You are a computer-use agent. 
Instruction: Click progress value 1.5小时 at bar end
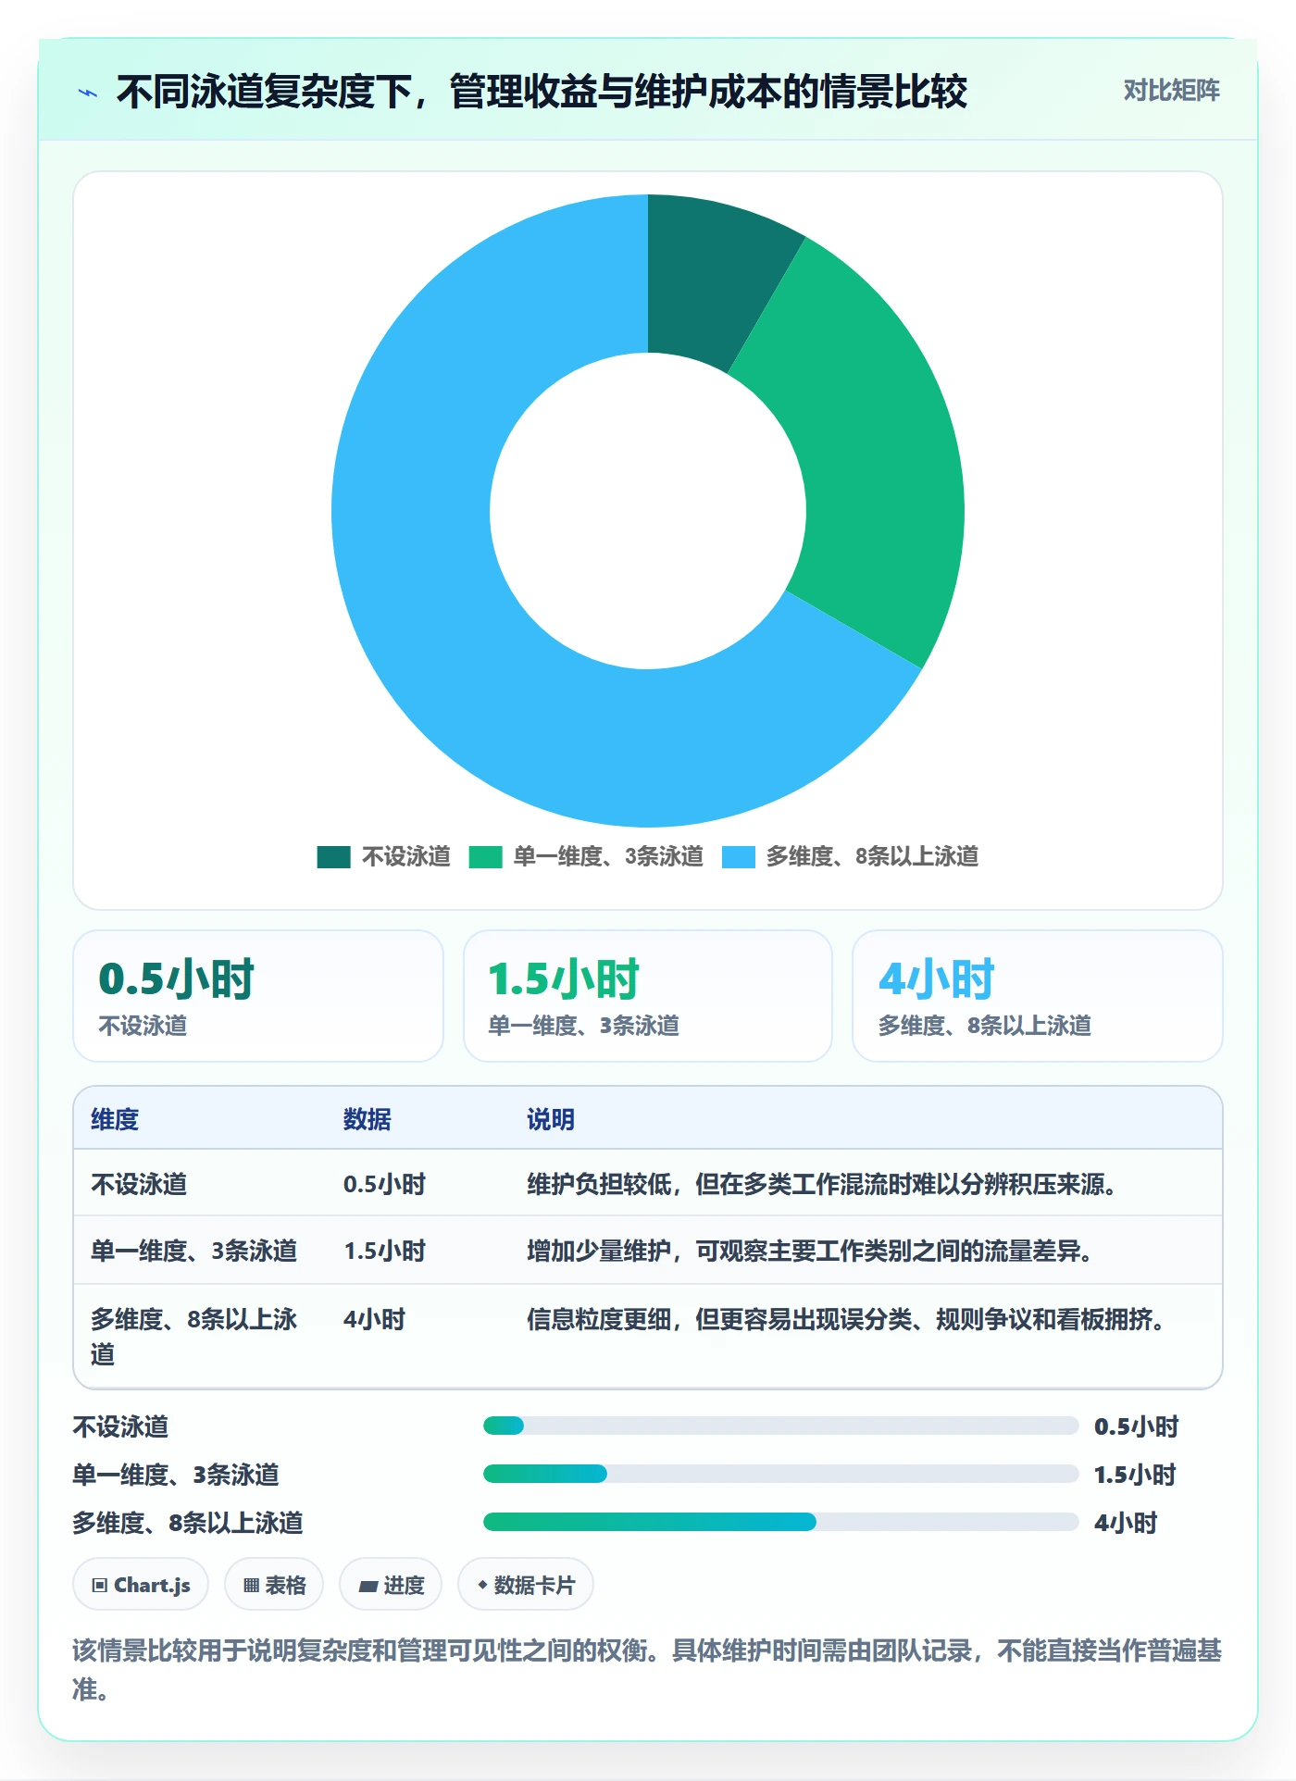(1135, 1475)
